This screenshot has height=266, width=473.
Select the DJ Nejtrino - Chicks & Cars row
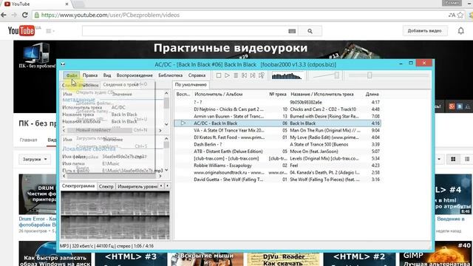point(278,109)
